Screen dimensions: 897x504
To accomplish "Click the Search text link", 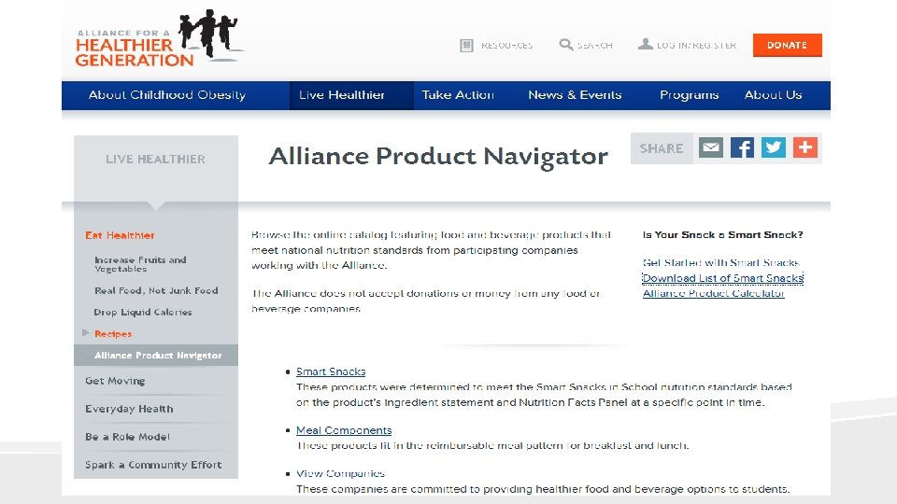I will point(595,45).
